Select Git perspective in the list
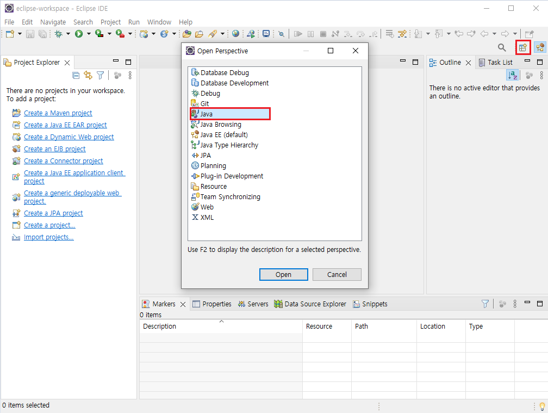 pyautogui.click(x=200, y=103)
